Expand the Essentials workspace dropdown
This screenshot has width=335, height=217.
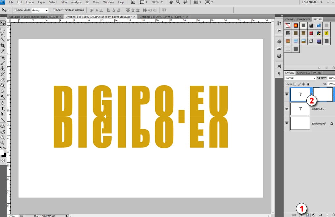click(312, 2)
